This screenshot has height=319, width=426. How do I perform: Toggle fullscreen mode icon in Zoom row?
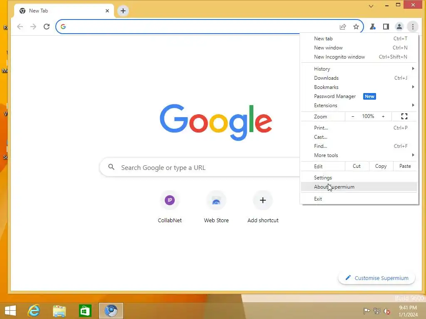[x=404, y=116]
